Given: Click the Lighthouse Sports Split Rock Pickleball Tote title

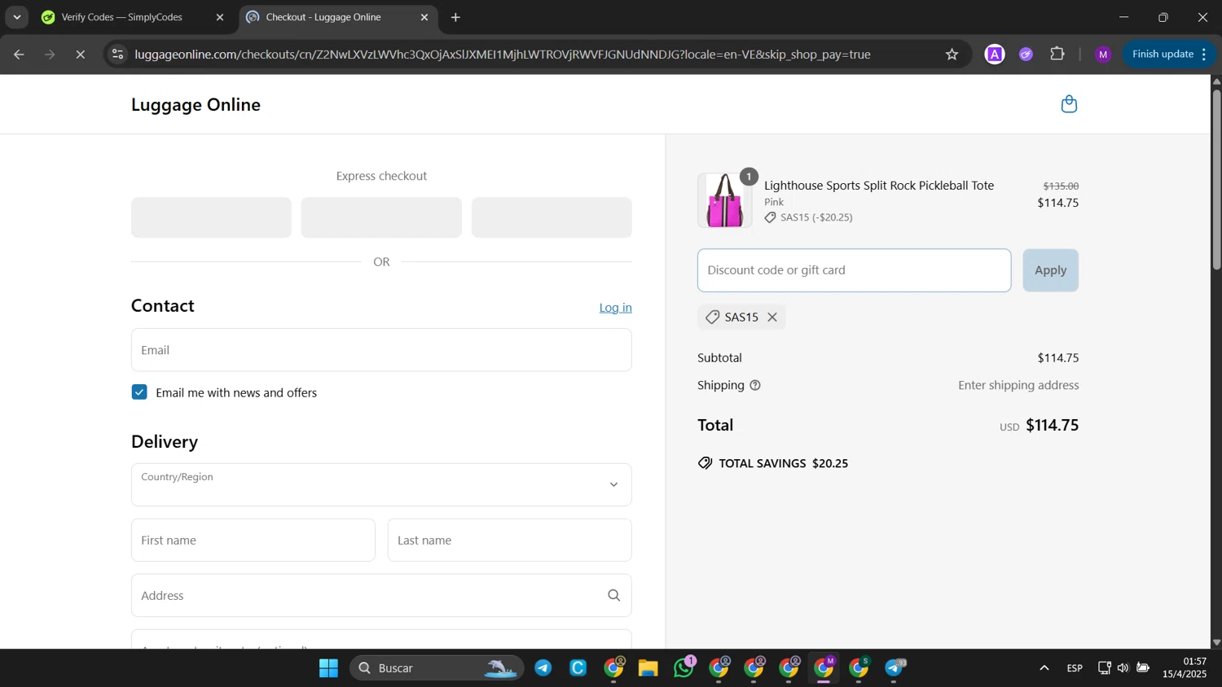Looking at the screenshot, I should [878, 186].
